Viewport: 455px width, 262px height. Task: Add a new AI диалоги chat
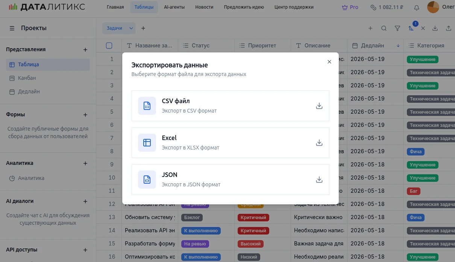(85, 201)
